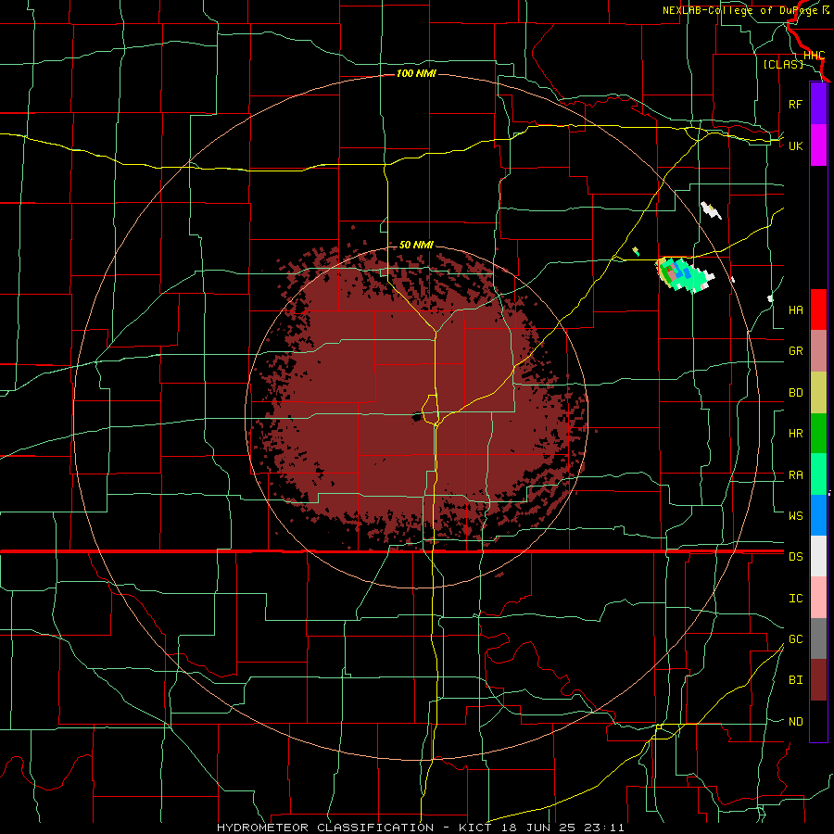
Task: Click the 'WS' legend label
Action: pos(795,516)
